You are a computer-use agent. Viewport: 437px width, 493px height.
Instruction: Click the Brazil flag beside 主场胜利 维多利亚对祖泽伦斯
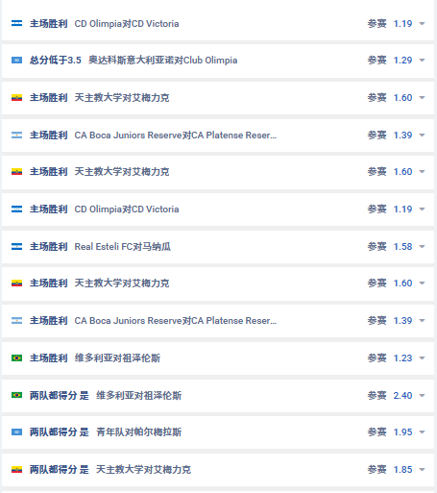pyautogui.click(x=16, y=358)
